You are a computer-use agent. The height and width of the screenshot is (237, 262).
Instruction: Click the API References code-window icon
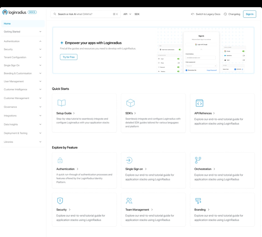(x=200, y=103)
